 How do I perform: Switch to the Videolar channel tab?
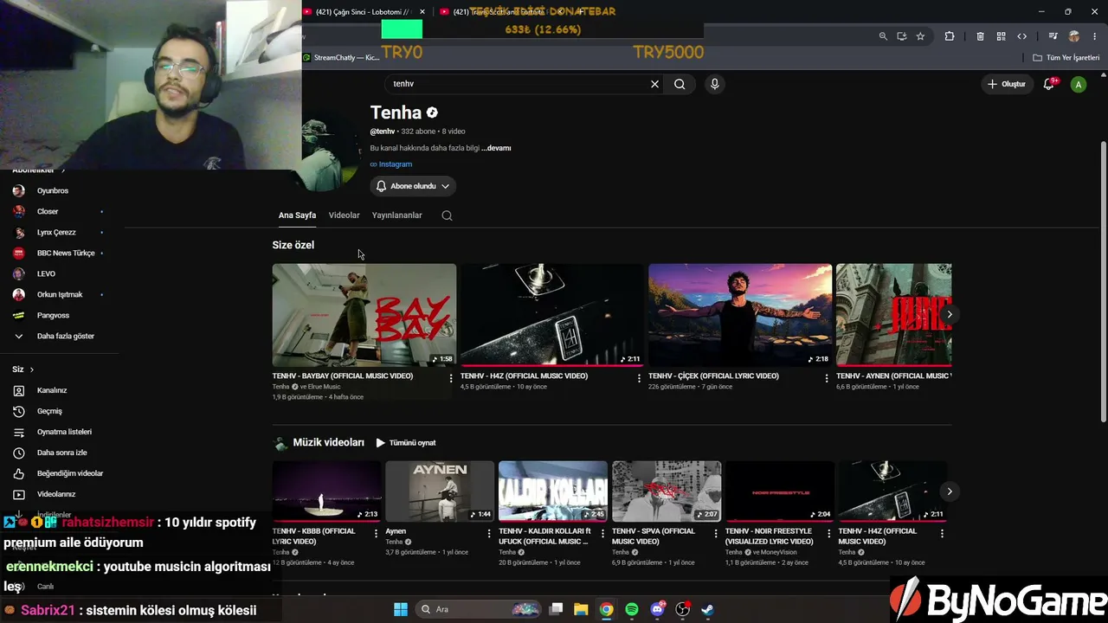pyautogui.click(x=344, y=215)
